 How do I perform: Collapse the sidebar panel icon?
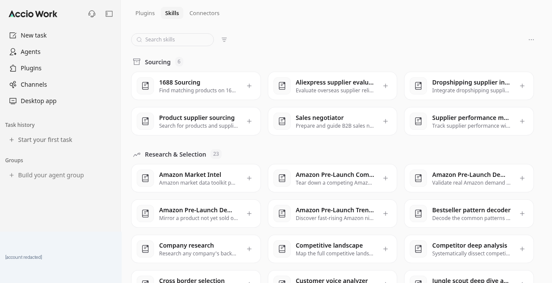coord(109,14)
